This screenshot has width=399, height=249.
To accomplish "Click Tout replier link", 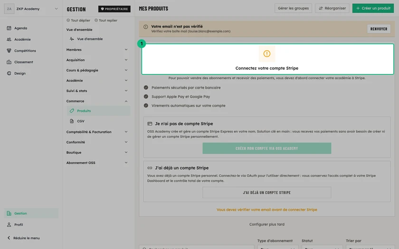I will [106, 20].
